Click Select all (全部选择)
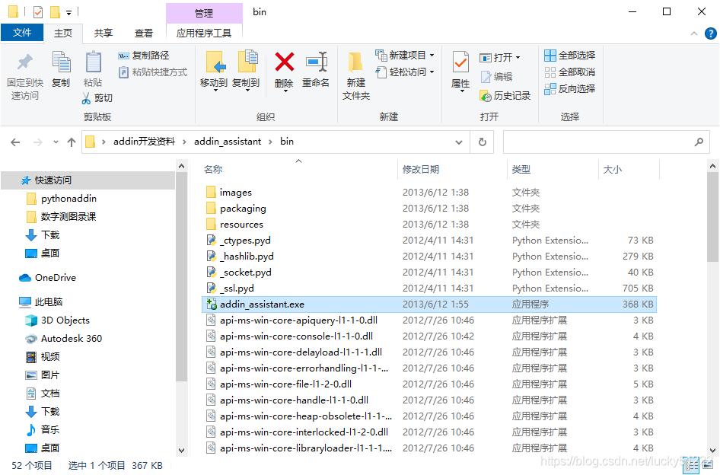Screen dimensions: 720x475 tap(569, 56)
